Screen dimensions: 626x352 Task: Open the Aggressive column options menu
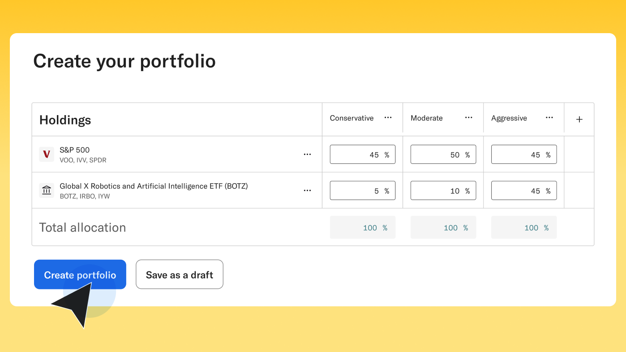pos(549,118)
